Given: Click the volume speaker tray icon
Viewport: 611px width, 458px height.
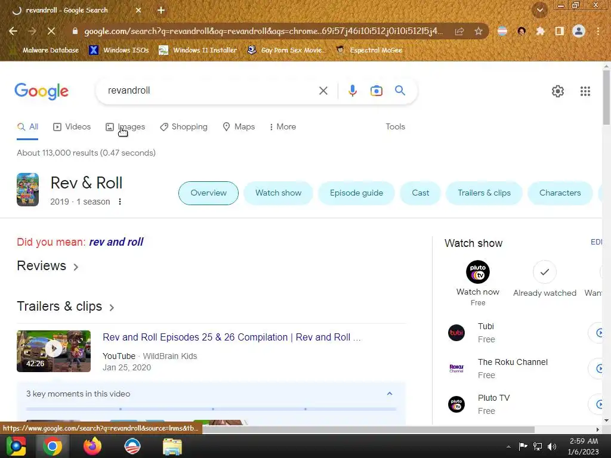Looking at the screenshot, I should coord(552,446).
